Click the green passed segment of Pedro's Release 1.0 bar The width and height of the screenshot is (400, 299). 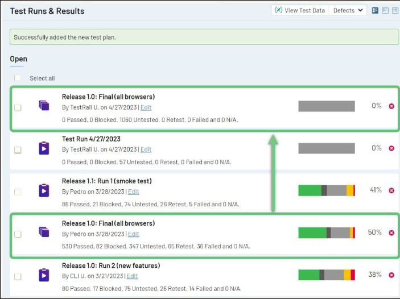pyautogui.click(x=312, y=232)
